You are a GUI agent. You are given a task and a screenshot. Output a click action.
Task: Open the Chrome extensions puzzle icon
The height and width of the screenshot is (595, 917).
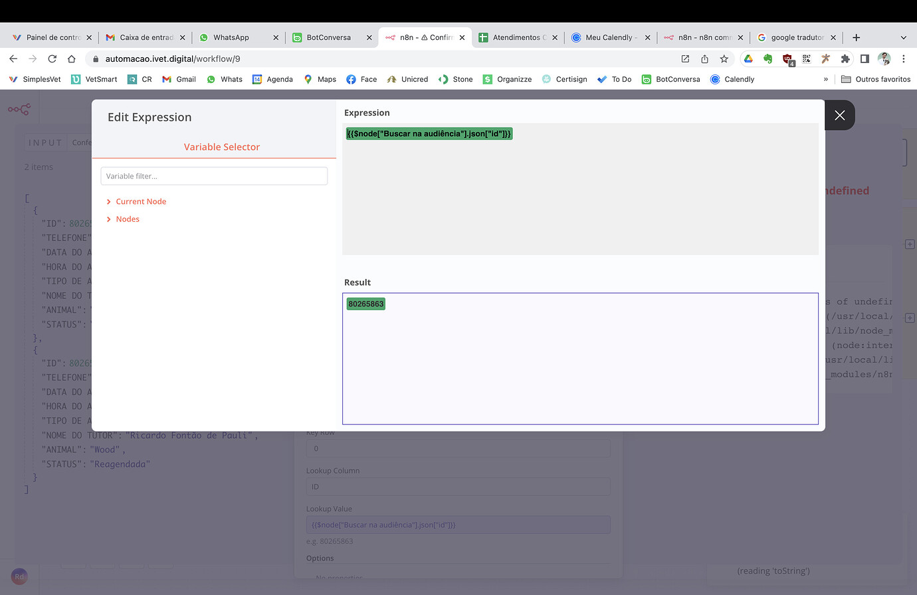[x=845, y=58]
